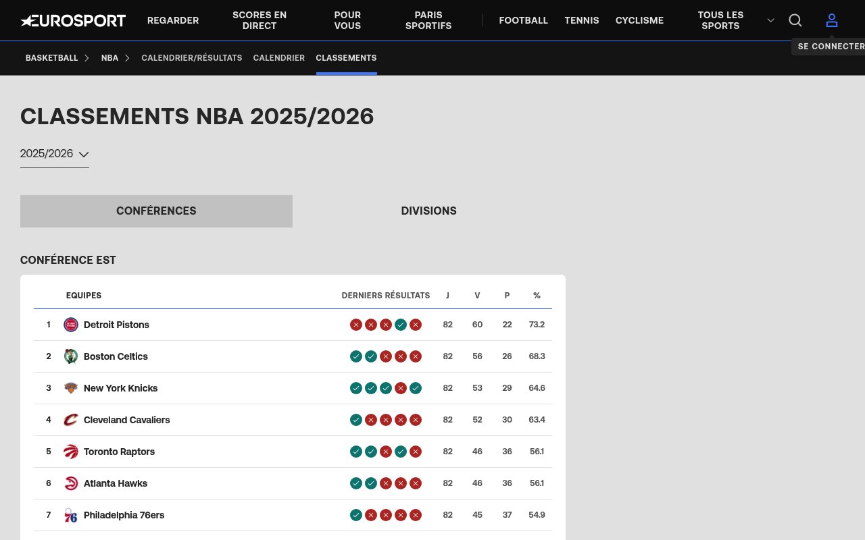Click Boston Celtics' 26 losses value
Image resolution: width=865 pixels, height=540 pixels.
[507, 356]
